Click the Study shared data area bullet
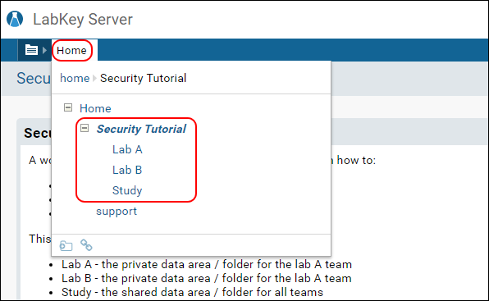Screen dimensions: 489x301 pos(192,292)
